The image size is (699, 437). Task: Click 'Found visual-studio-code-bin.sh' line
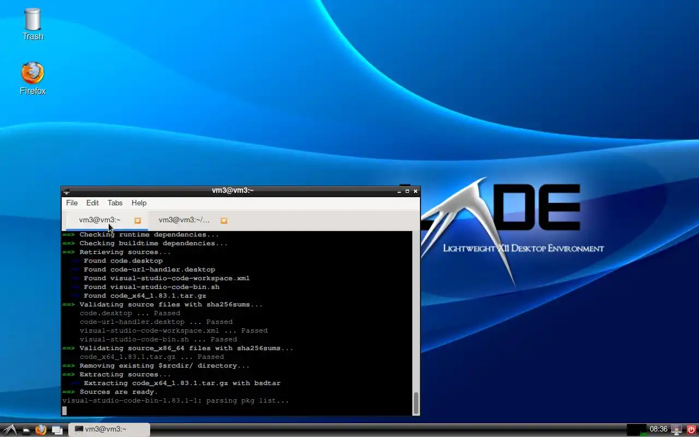tap(145, 287)
